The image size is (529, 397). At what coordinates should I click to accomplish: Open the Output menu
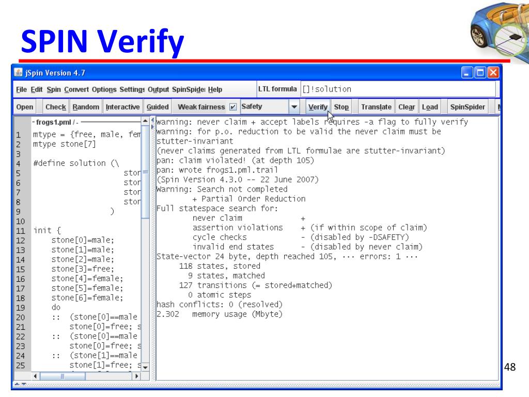159,89
